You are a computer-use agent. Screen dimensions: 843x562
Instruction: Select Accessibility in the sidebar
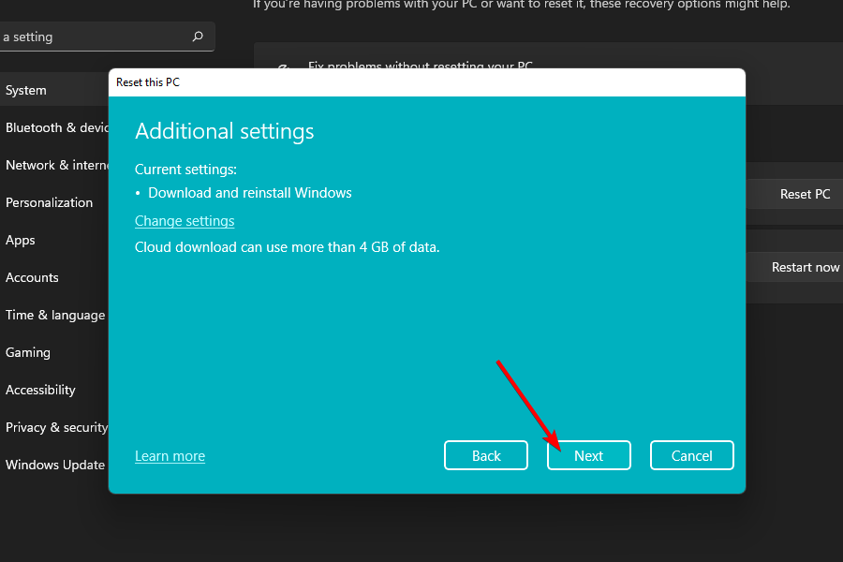tap(40, 390)
